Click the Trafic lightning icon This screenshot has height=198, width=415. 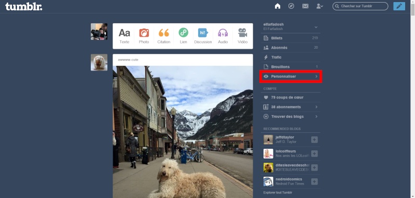click(x=266, y=57)
